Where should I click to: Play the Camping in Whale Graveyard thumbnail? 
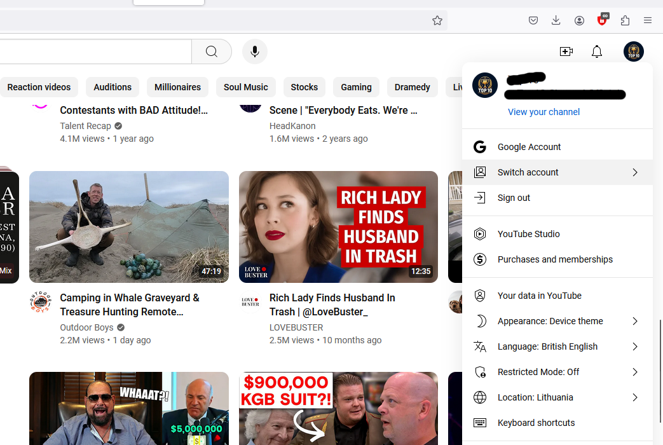coord(129,227)
